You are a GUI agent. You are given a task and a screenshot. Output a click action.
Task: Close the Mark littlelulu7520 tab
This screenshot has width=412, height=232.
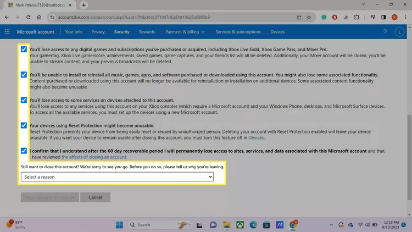pyautogui.click(x=70, y=5)
